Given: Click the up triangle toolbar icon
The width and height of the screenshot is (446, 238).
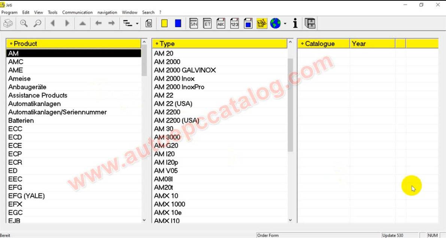Looking at the screenshot, I should (x=82, y=23).
